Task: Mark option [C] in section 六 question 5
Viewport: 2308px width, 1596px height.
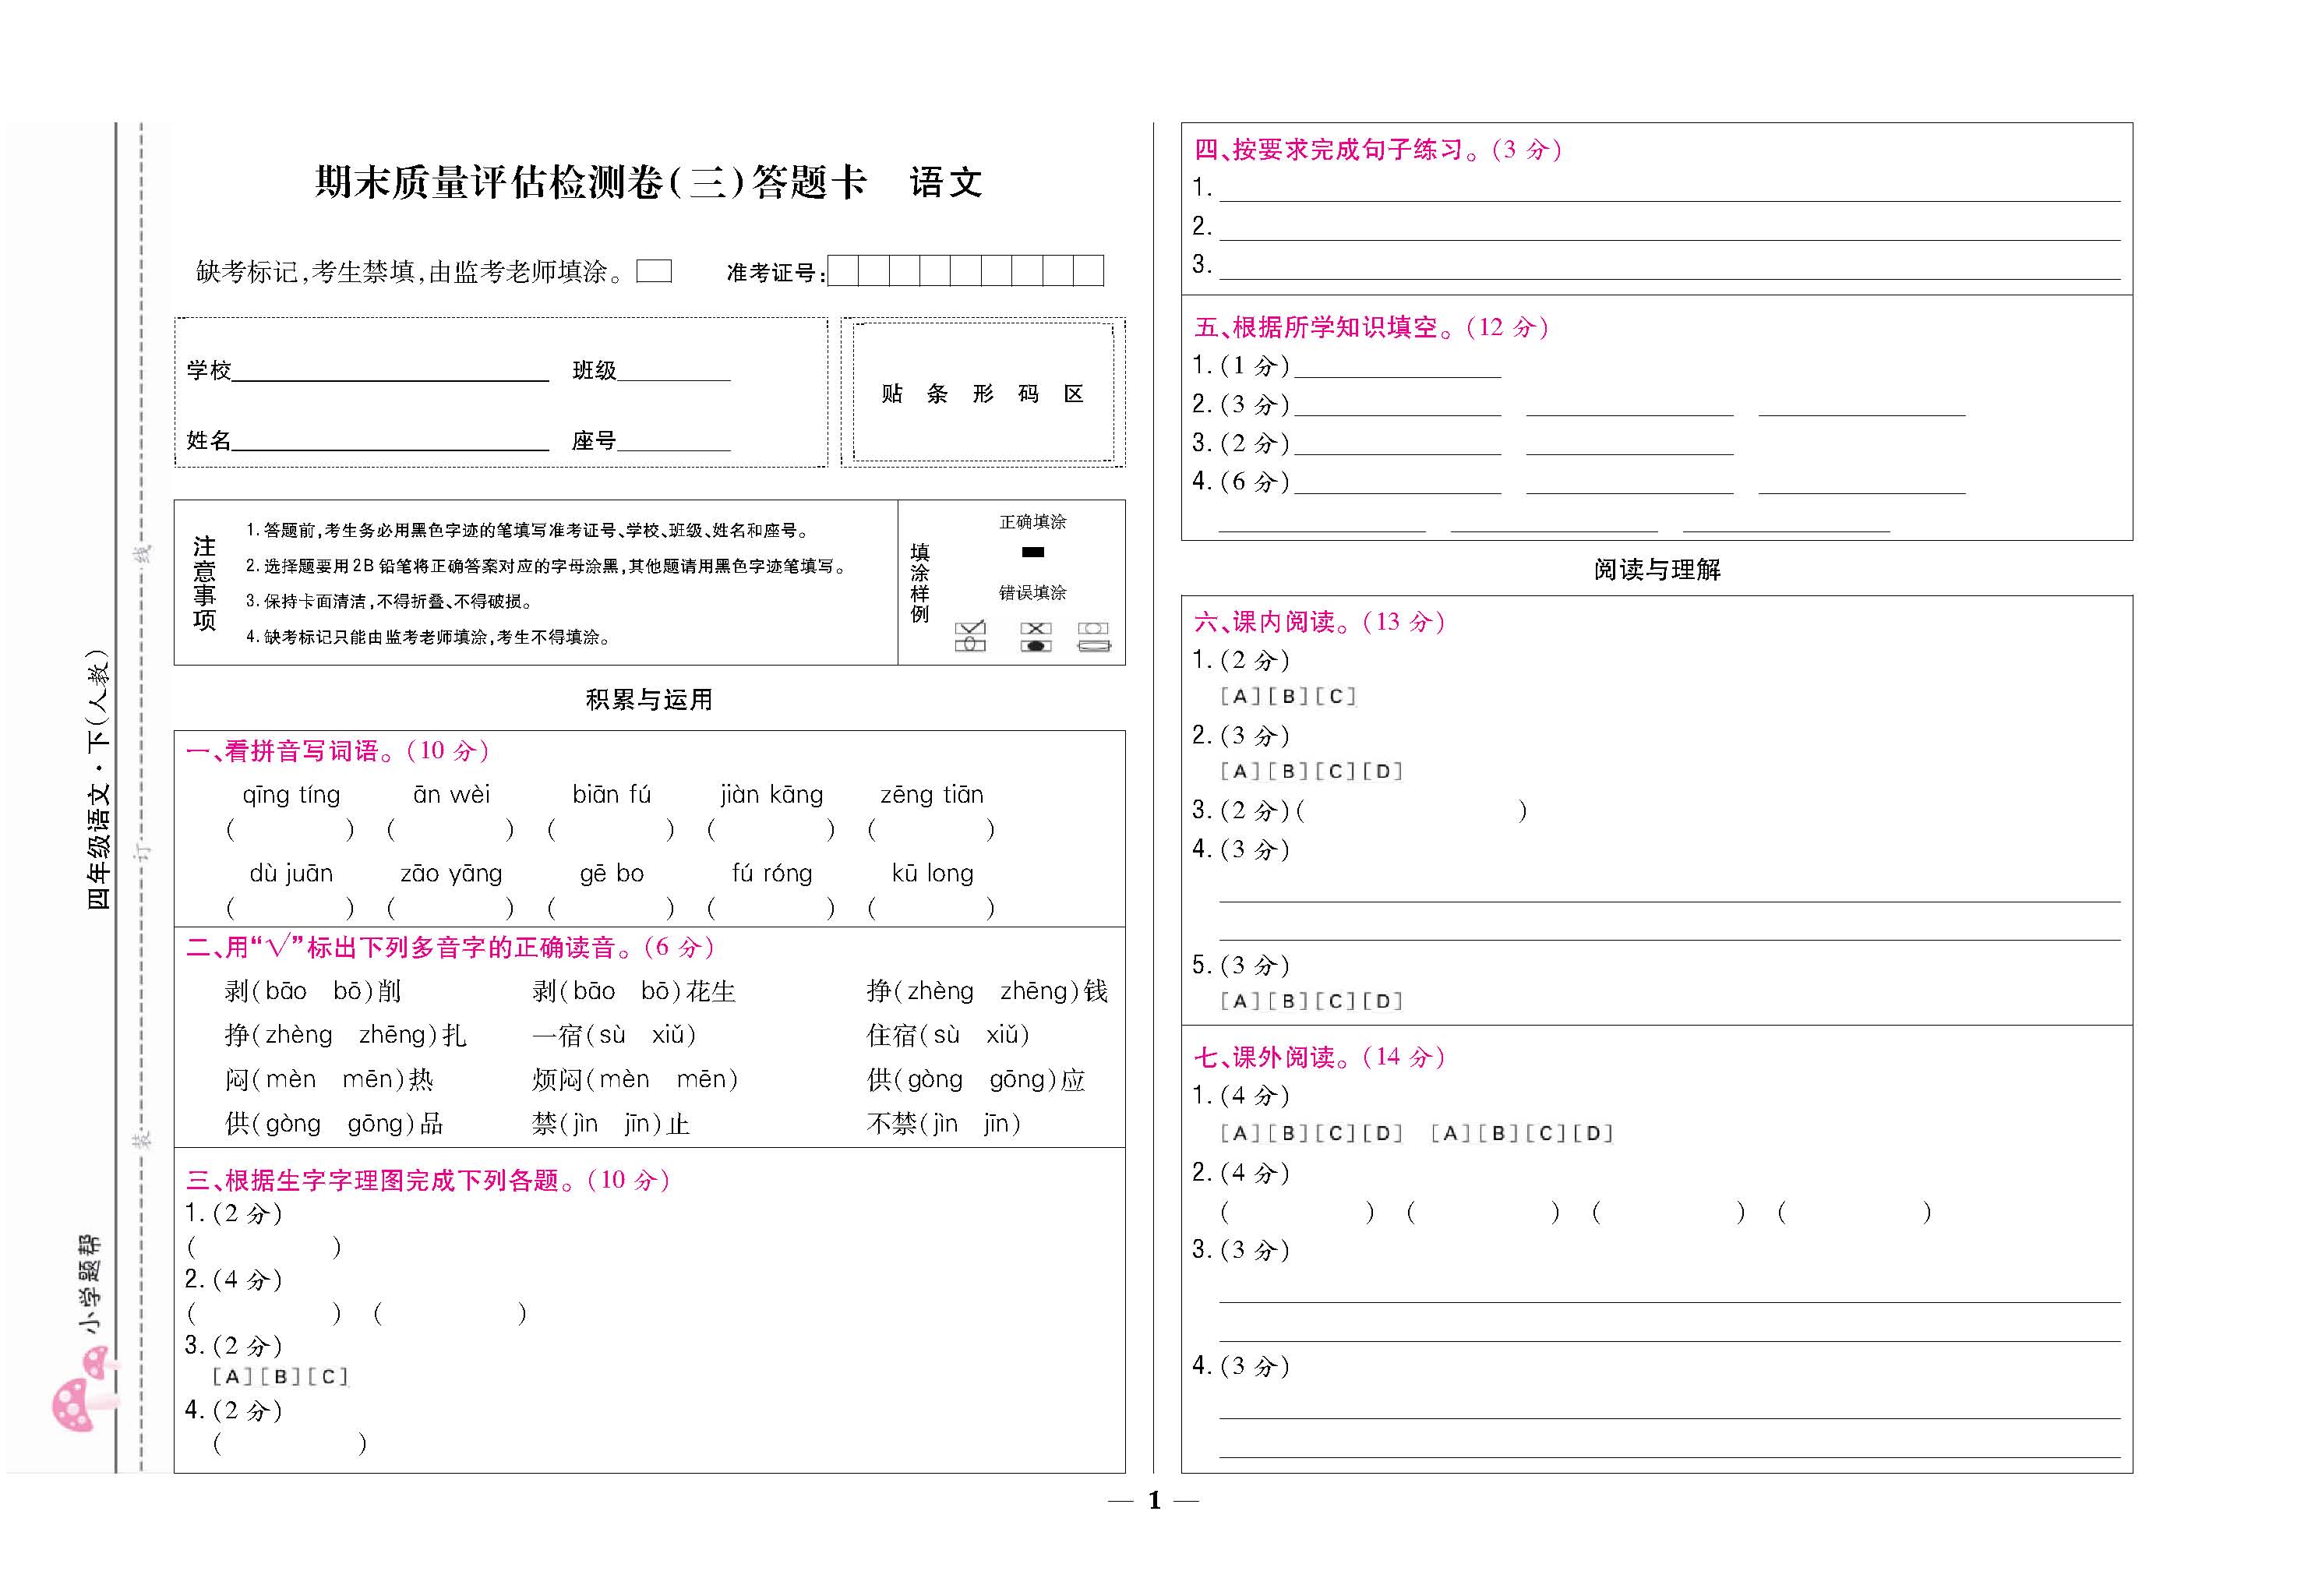Action: tap(1336, 1002)
